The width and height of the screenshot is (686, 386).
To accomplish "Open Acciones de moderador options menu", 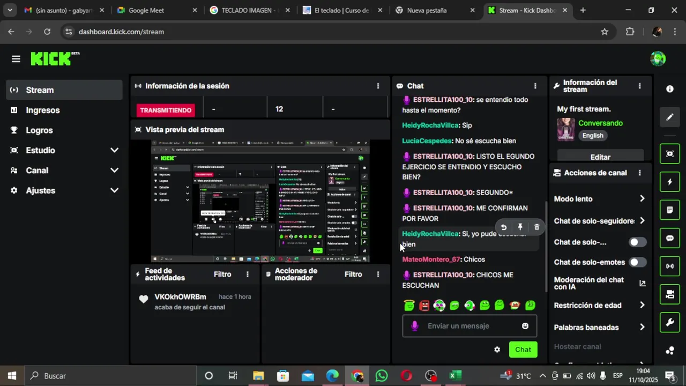I will (x=378, y=274).
